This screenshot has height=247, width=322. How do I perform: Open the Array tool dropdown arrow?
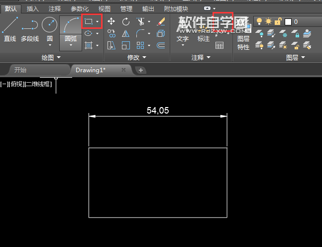[x=149, y=45]
